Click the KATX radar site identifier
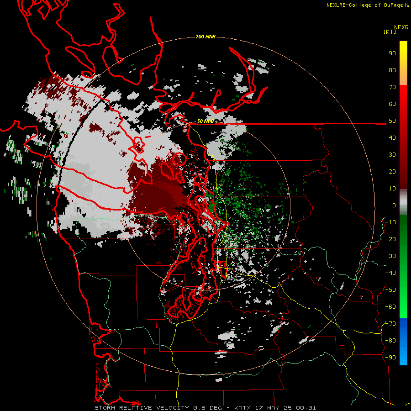 click(x=242, y=408)
